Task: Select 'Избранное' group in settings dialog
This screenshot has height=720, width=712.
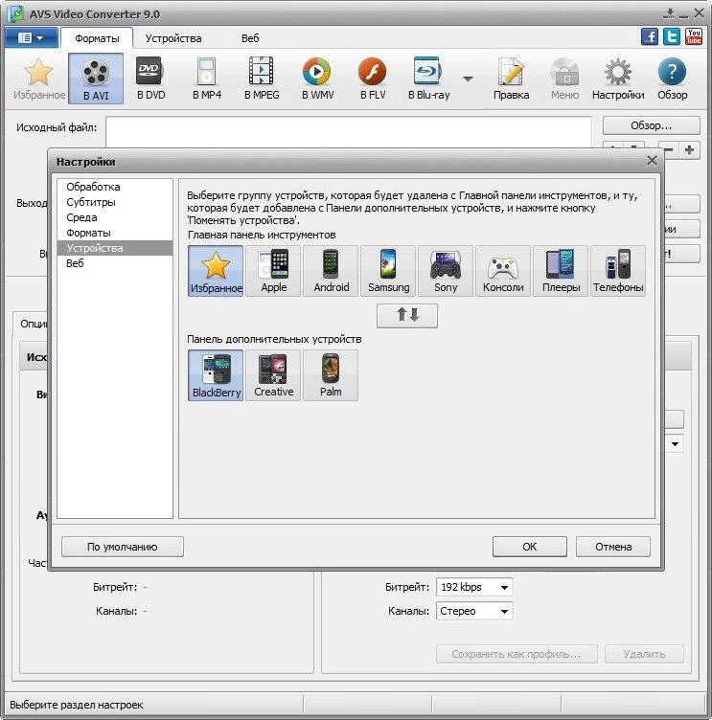Action: coord(216,271)
